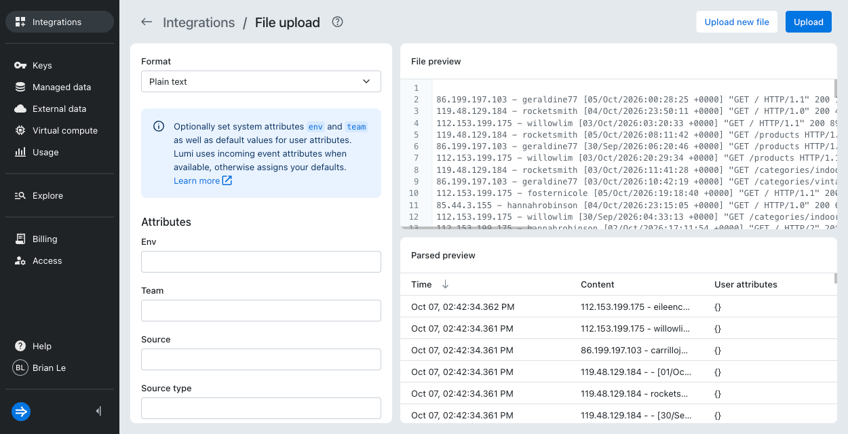Screen dimensions: 848x434
Task: Click the blue Upload button
Action: [809, 22]
